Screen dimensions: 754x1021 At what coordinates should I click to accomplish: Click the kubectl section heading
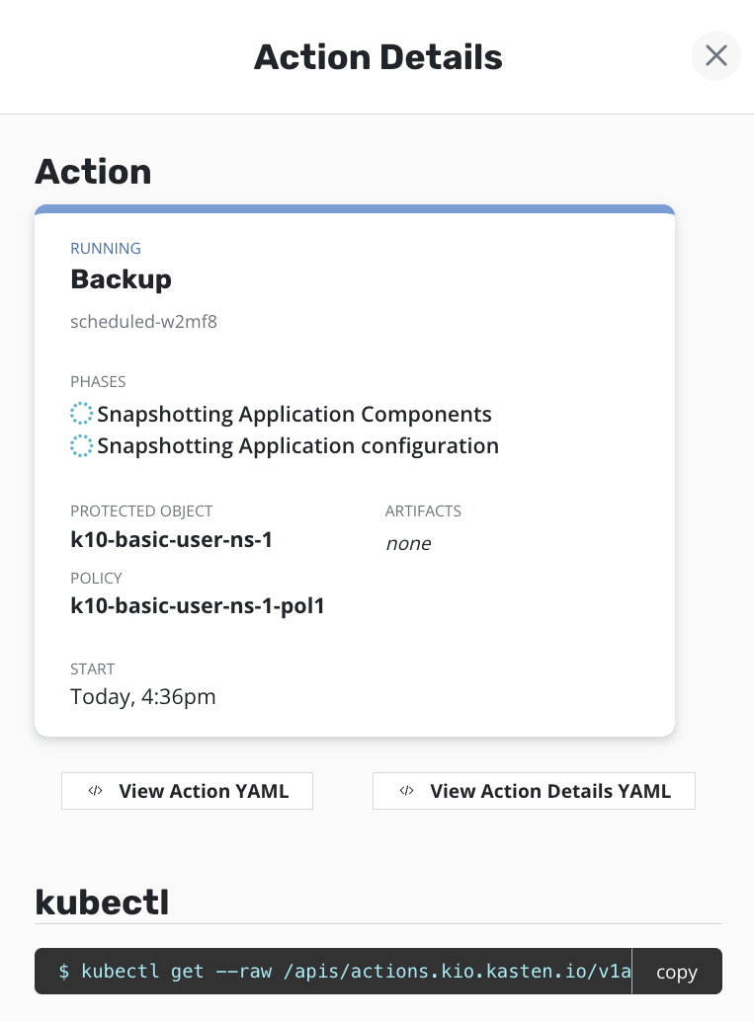[102, 902]
